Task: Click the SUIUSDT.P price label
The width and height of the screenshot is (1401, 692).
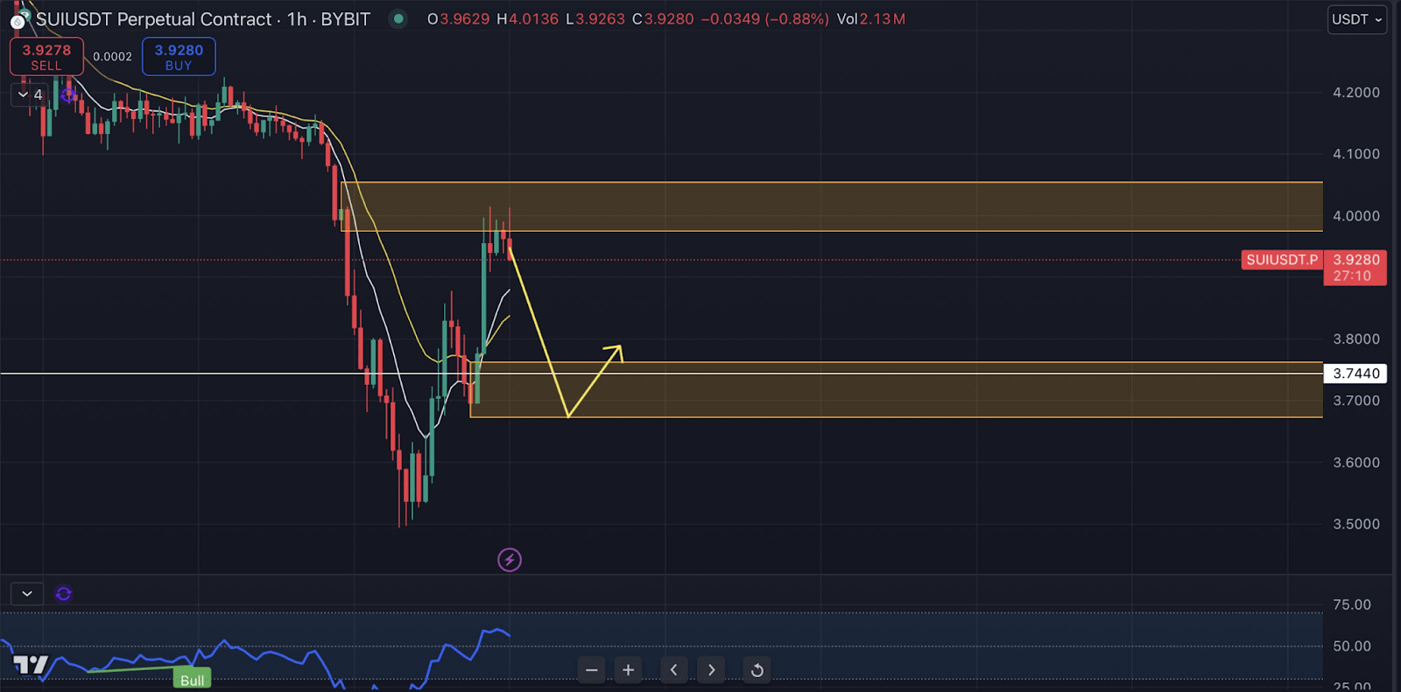Action: click(1282, 260)
